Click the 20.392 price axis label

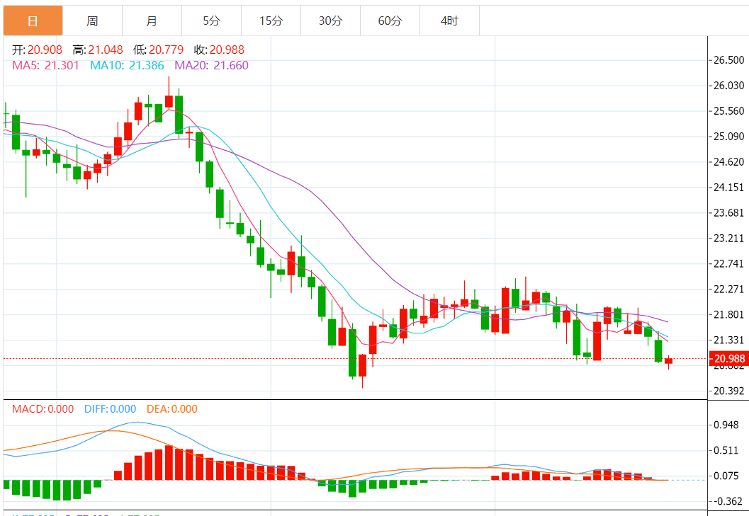(729, 391)
